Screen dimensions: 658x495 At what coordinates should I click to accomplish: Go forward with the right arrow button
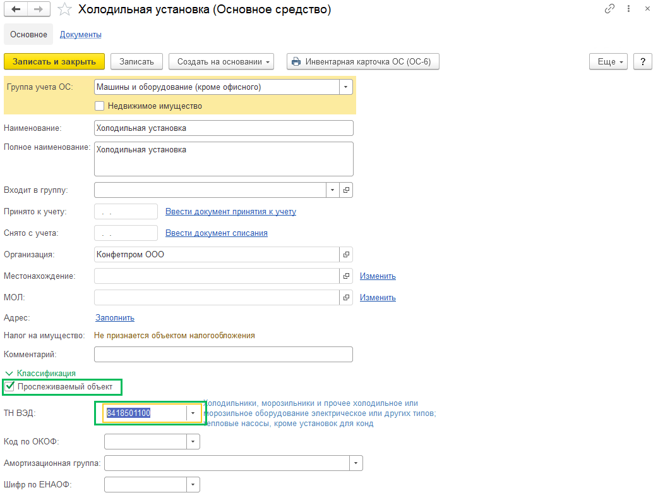(39, 9)
